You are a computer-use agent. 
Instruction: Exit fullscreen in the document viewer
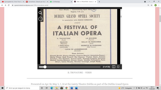click(x=118, y=67)
